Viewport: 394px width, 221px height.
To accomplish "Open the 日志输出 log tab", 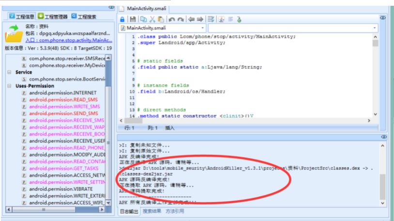I will pos(129,211).
